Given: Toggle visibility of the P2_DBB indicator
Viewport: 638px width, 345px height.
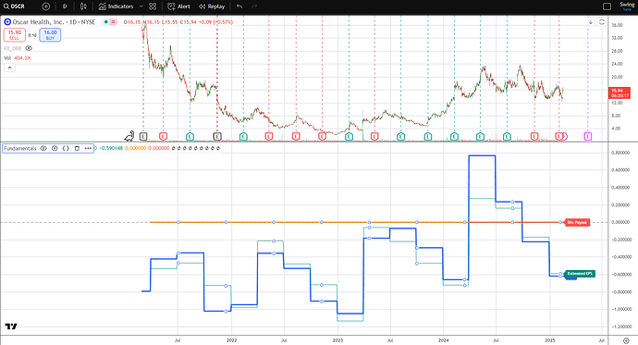Looking at the screenshot, I should (29, 48).
